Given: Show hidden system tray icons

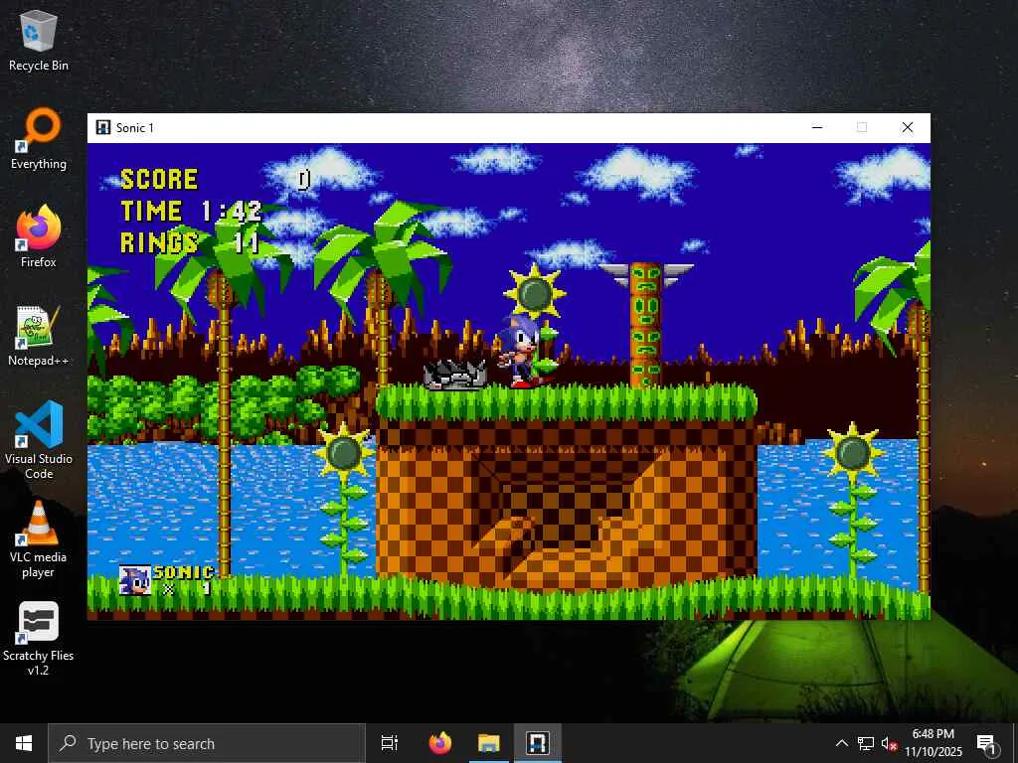Looking at the screenshot, I should (x=841, y=743).
